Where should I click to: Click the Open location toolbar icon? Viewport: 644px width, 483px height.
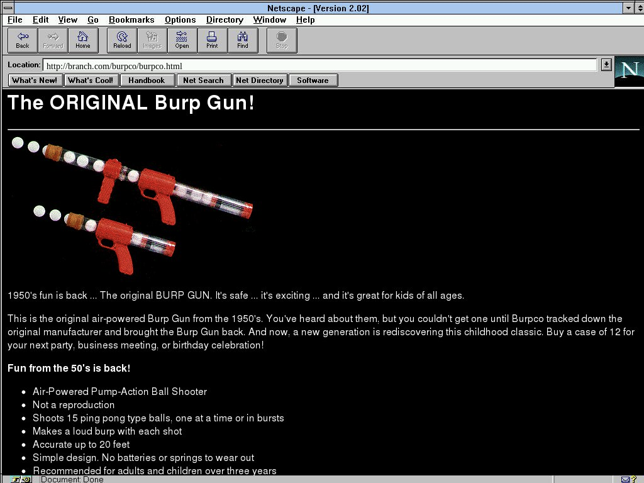click(x=182, y=40)
